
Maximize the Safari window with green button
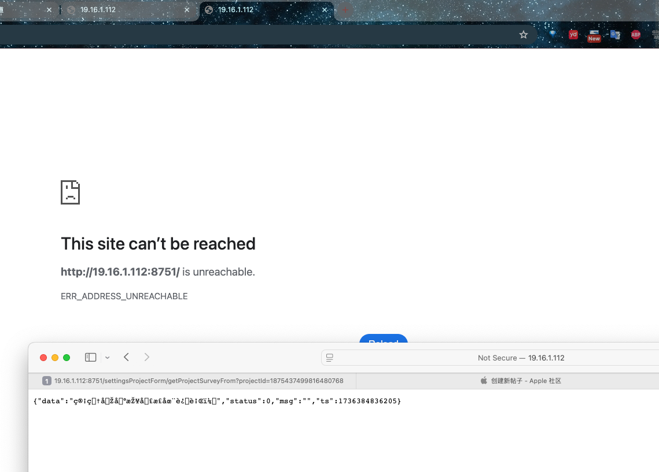point(67,358)
